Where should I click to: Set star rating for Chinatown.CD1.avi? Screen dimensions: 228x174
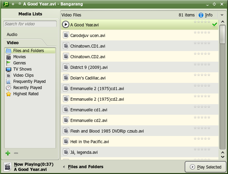(202, 43)
